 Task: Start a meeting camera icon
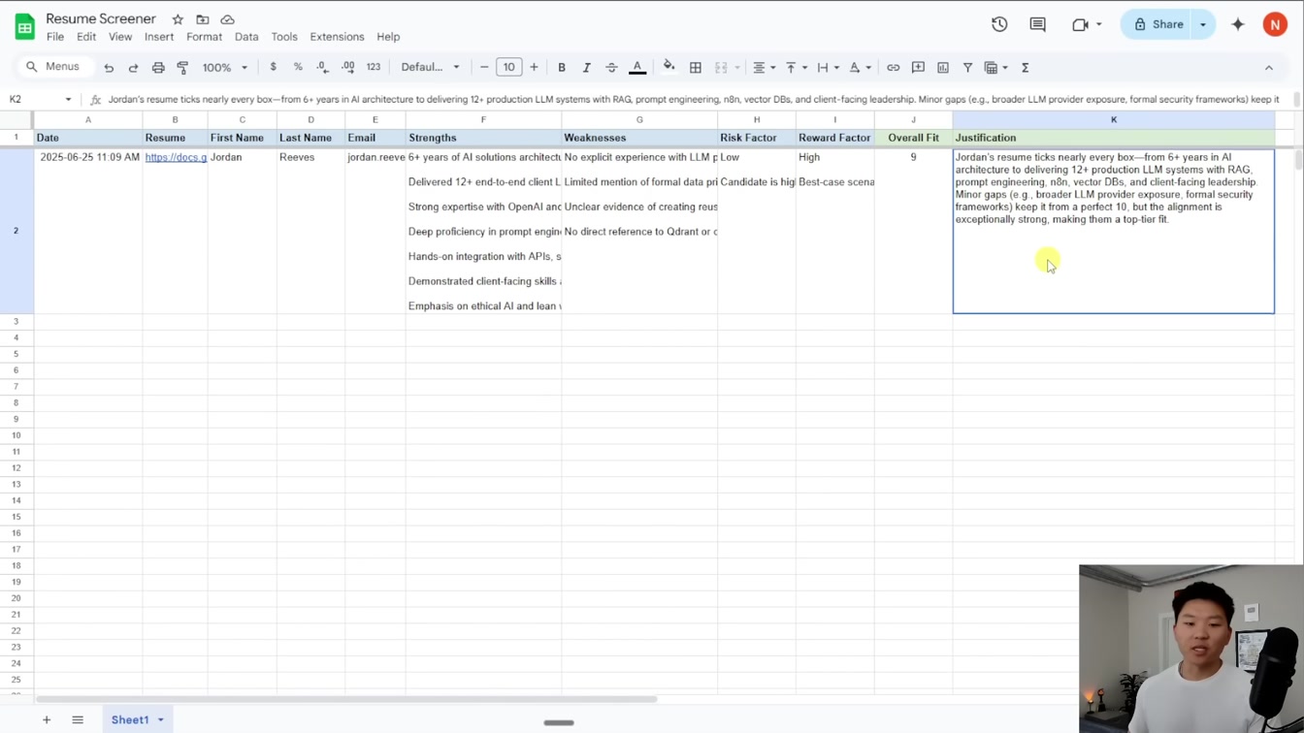tap(1080, 24)
